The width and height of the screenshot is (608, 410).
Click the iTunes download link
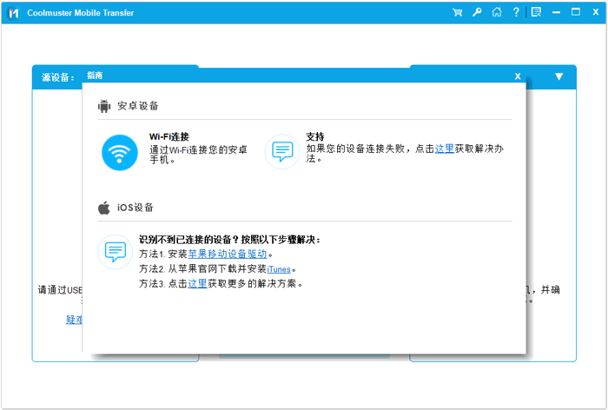click(279, 269)
